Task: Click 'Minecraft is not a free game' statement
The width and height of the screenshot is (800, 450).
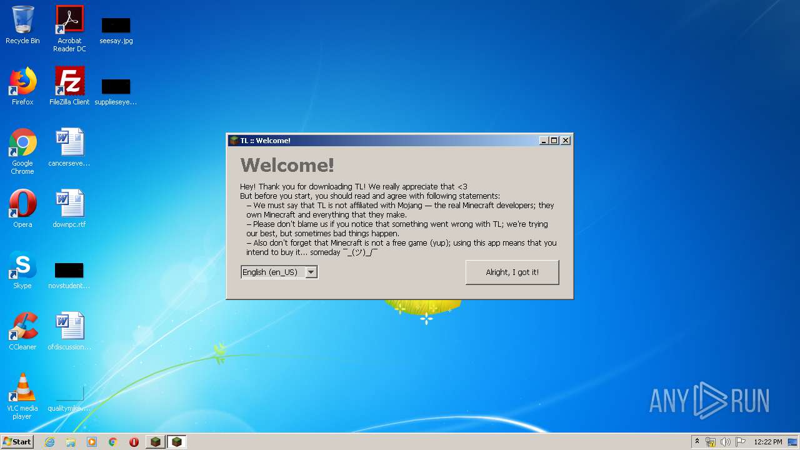Action: coord(401,247)
